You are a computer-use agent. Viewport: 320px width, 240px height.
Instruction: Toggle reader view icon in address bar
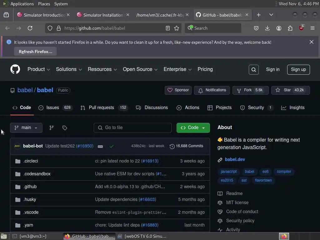[x=168, y=28]
